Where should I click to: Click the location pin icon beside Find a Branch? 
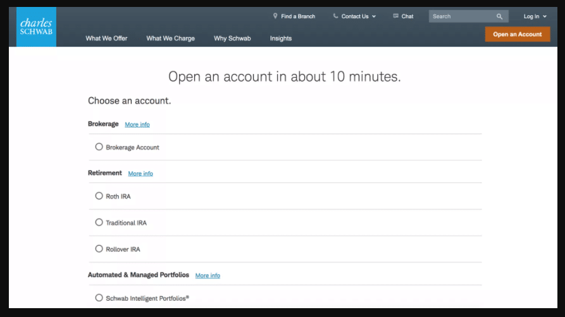pyautogui.click(x=275, y=16)
